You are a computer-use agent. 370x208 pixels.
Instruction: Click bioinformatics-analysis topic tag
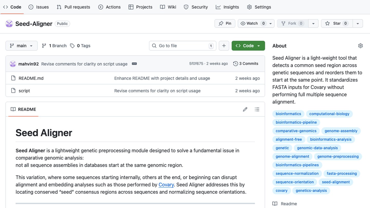pyautogui.click(x=331, y=139)
